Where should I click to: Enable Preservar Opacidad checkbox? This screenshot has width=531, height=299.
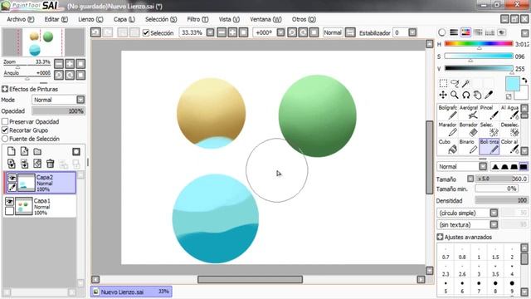point(5,121)
